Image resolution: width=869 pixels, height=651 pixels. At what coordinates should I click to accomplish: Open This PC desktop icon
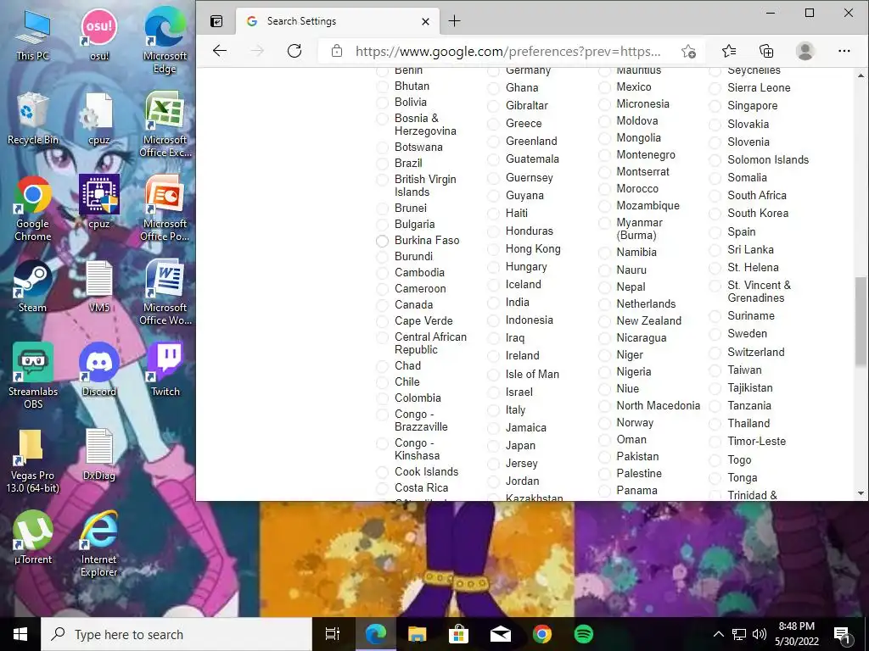(x=32, y=35)
